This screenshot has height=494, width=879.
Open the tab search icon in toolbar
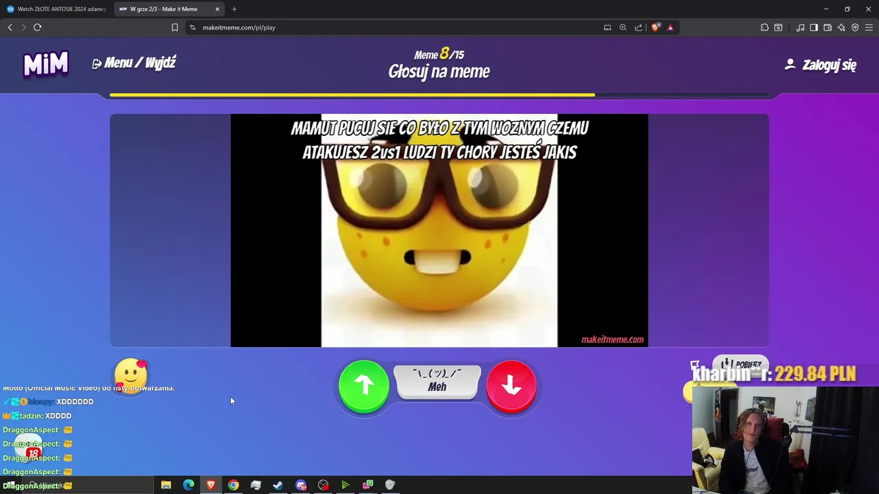778,27
